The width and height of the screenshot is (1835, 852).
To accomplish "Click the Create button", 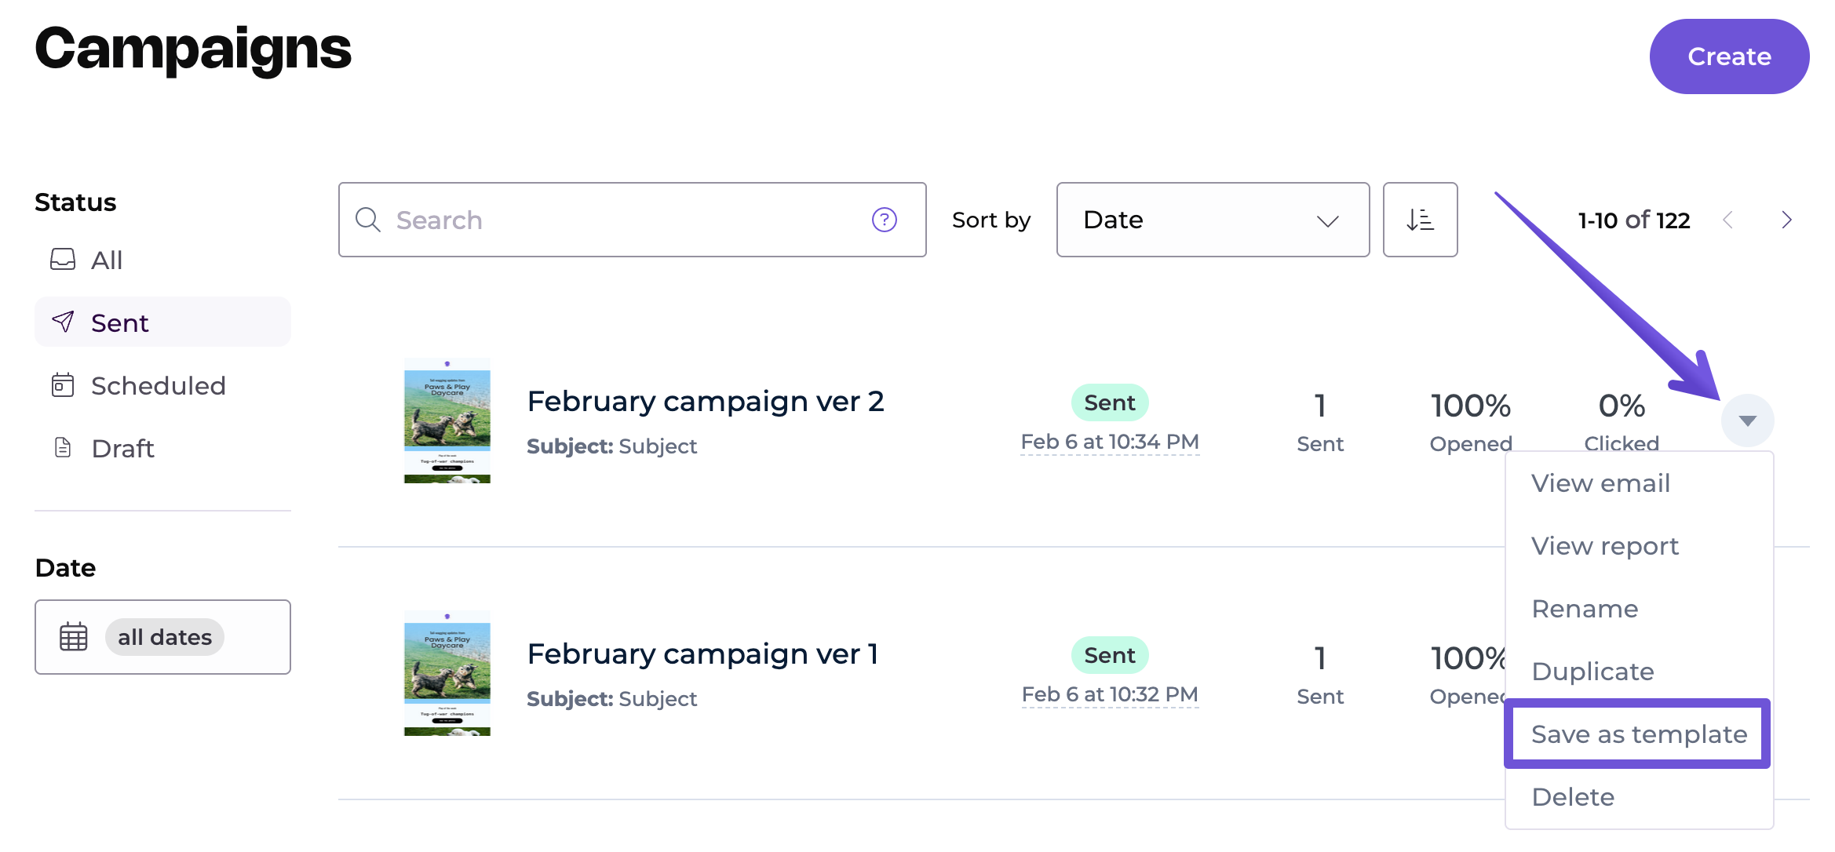I will click(x=1729, y=56).
